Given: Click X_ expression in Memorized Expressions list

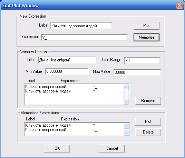Looking at the screenshot, I should pyautogui.click(x=95, y=130).
